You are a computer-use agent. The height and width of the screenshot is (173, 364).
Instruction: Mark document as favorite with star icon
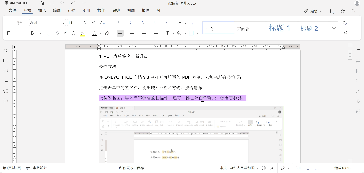[x=343, y=11]
